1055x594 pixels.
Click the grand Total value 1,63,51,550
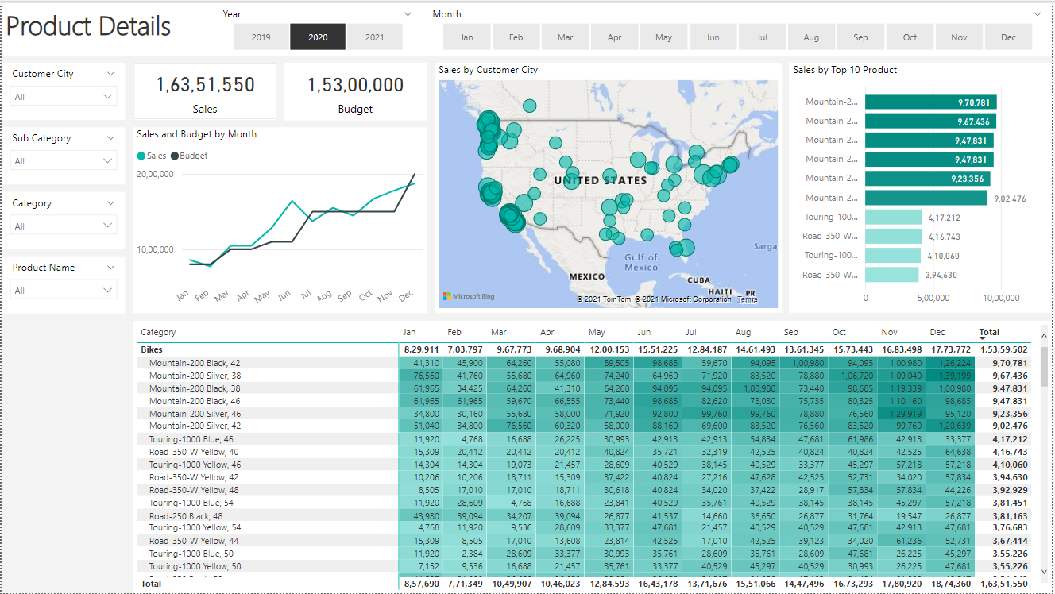point(1003,584)
